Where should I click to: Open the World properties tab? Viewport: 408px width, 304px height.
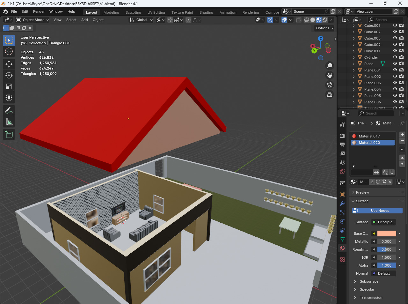point(342,172)
